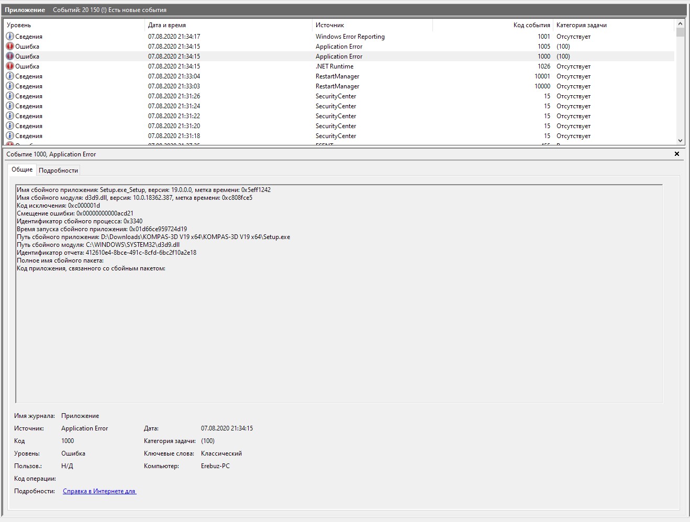Click info icon of 21:31:26 SecurityCenter row
690x522 pixels.
coord(10,96)
